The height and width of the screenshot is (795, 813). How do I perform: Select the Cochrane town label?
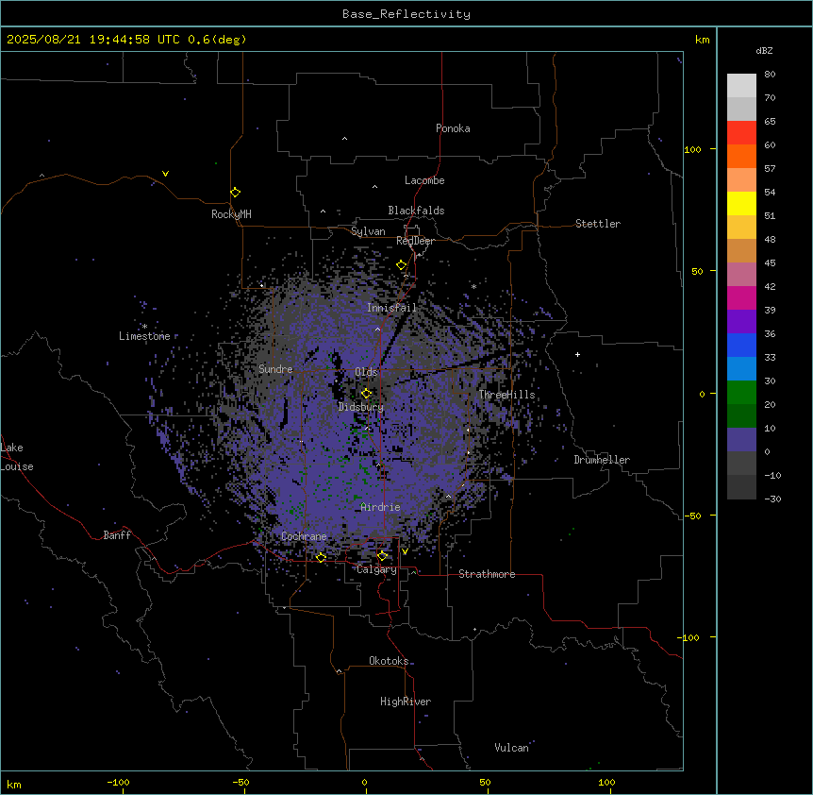[304, 536]
